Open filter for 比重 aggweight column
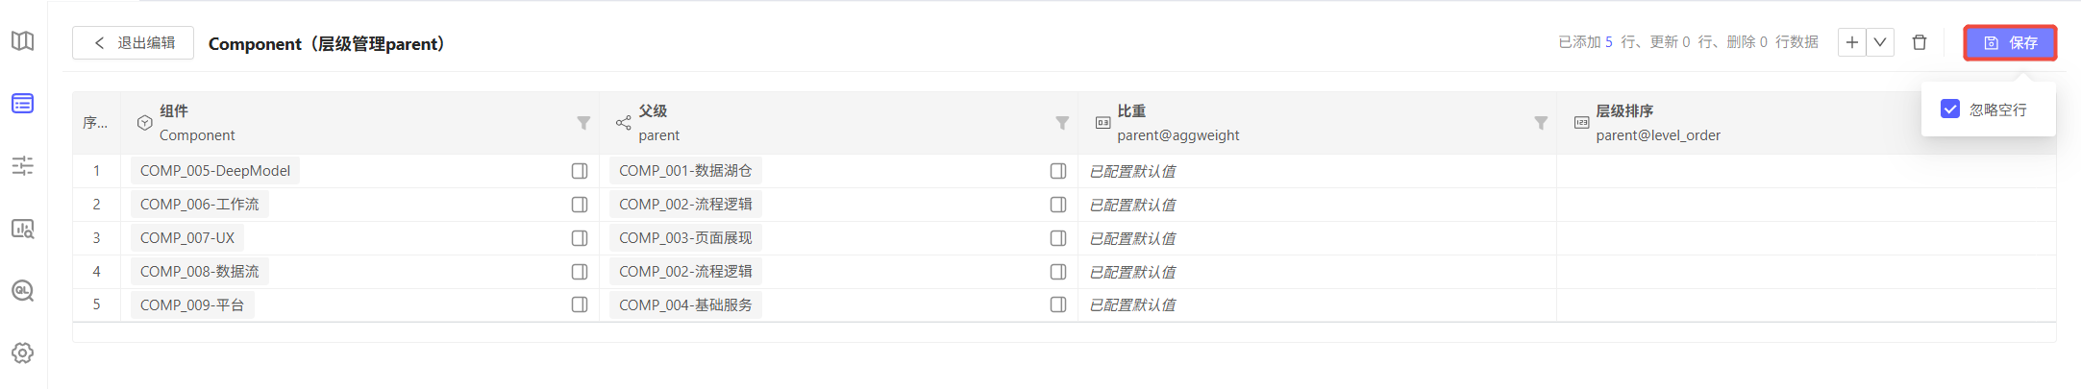The width and height of the screenshot is (2081, 389). click(x=1541, y=123)
